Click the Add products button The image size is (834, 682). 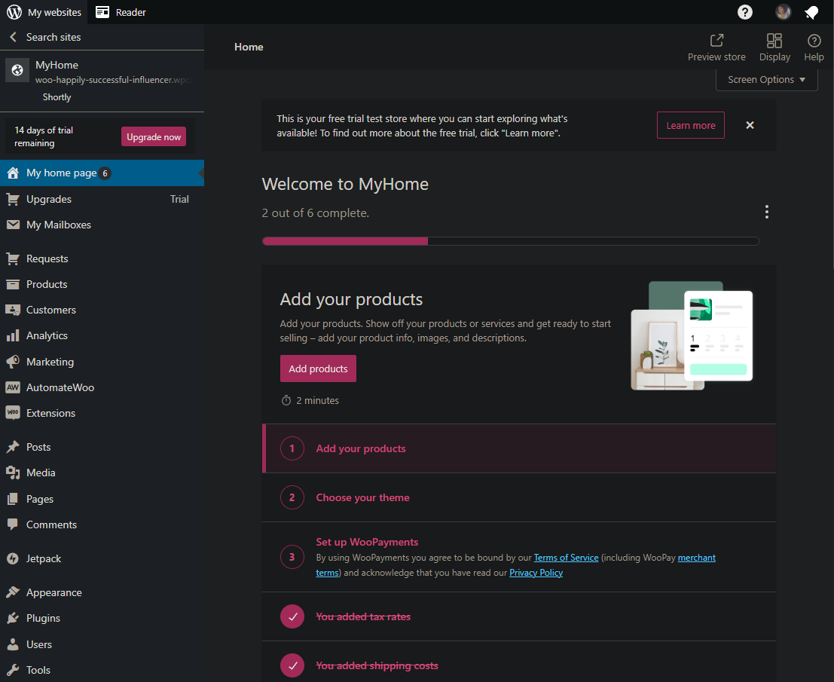pyautogui.click(x=318, y=369)
